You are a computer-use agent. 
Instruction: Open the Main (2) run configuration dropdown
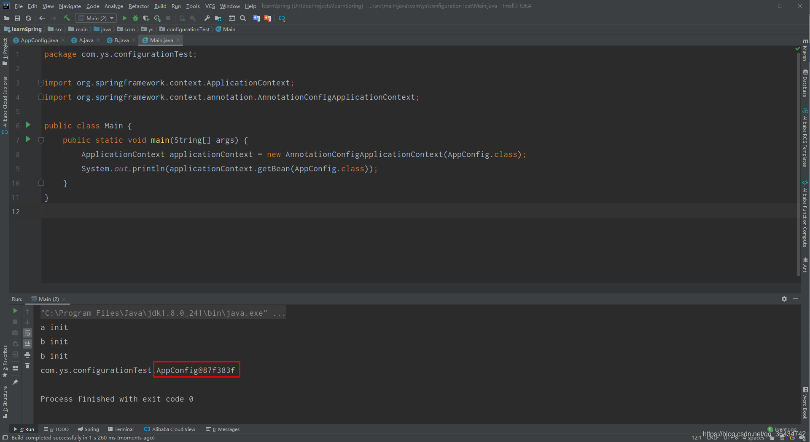click(96, 18)
